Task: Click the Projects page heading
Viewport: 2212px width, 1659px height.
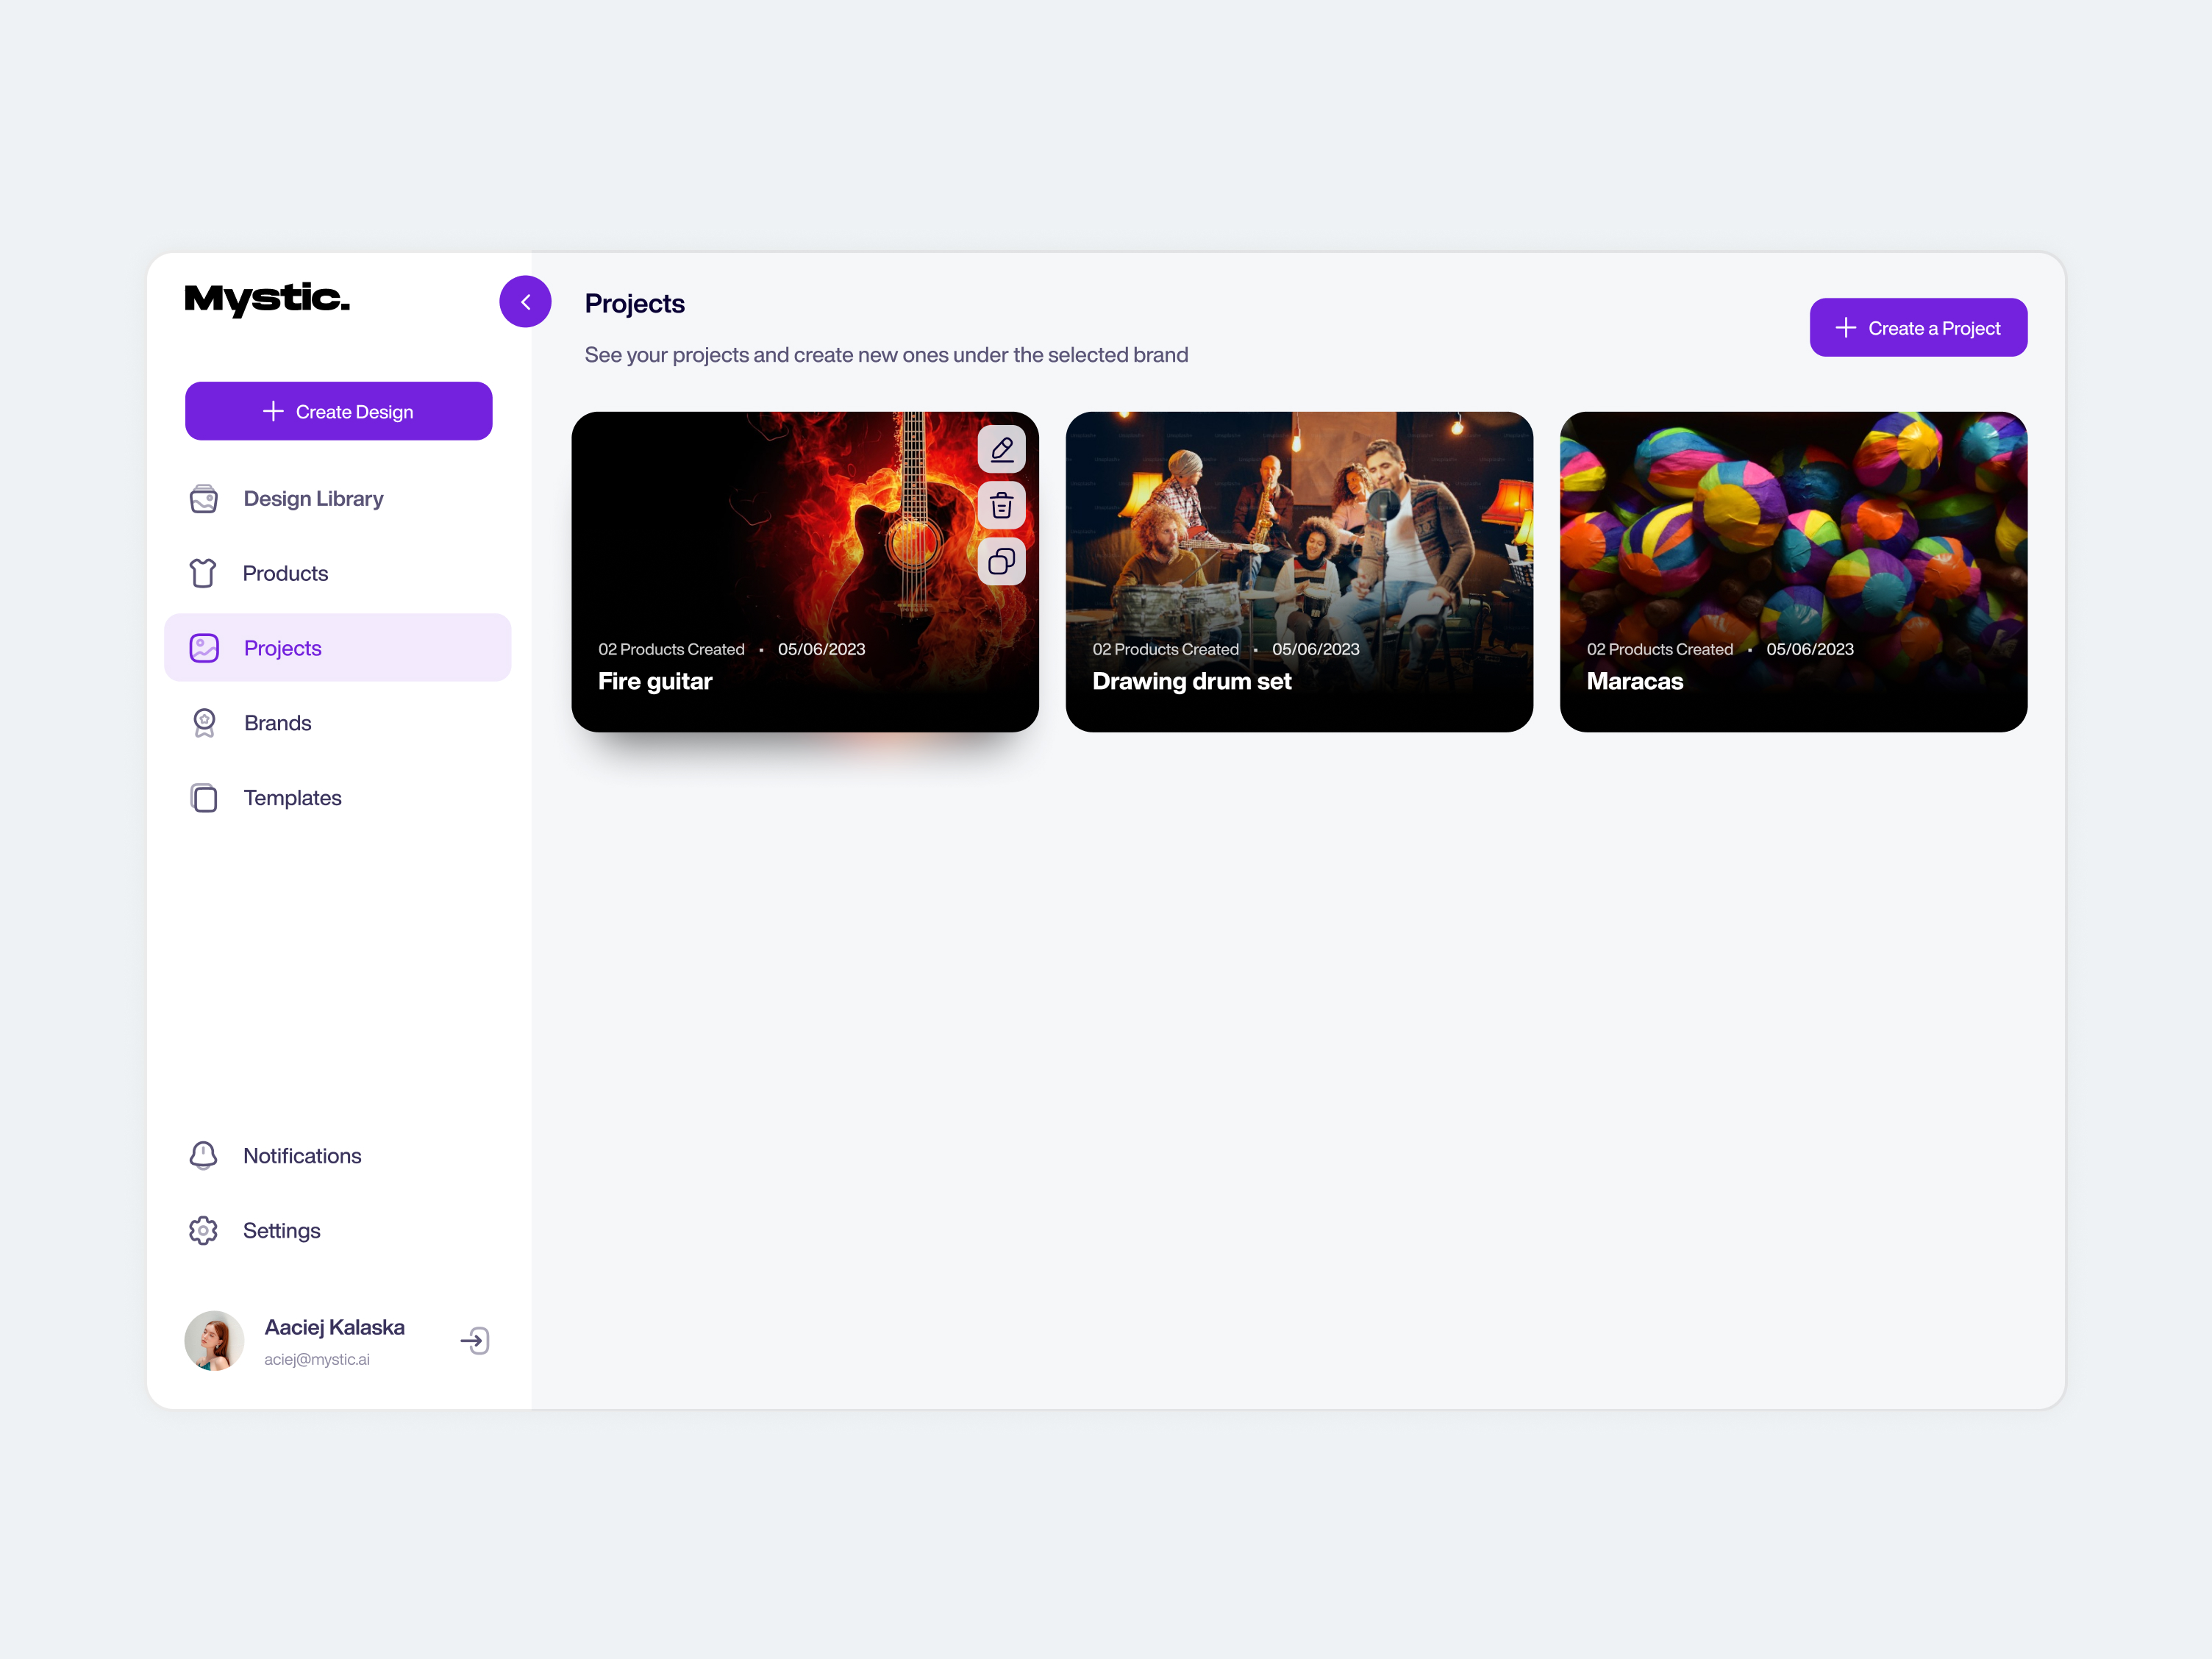Action: click(634, 303)
